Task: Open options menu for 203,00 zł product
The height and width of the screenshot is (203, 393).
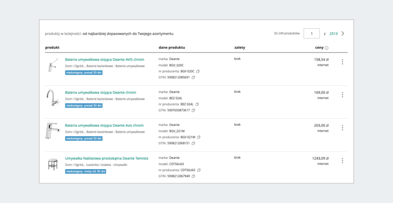Action: 342,128
